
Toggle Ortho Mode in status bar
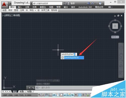click(50, 95)
